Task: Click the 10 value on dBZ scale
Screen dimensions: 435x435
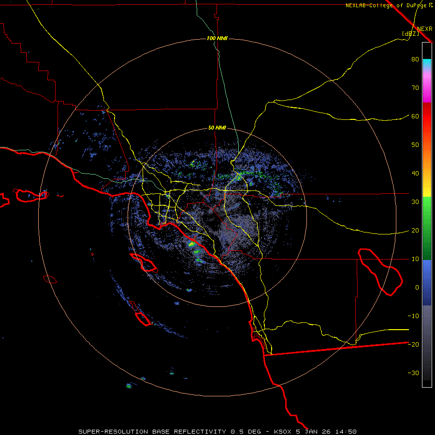Action: pyautogui.click(x=415, y=259)
